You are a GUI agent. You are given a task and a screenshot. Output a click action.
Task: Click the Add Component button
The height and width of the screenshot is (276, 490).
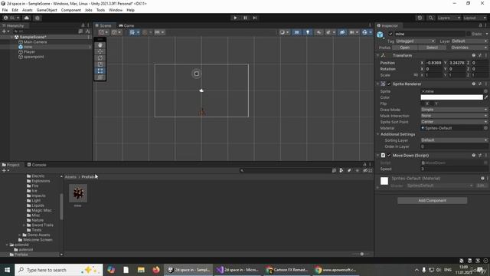point(432,201)
